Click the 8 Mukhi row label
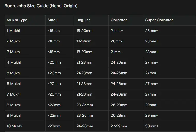The width and height of the screenshot is (196, 132). pyautogui.click(x=14, y=105)
